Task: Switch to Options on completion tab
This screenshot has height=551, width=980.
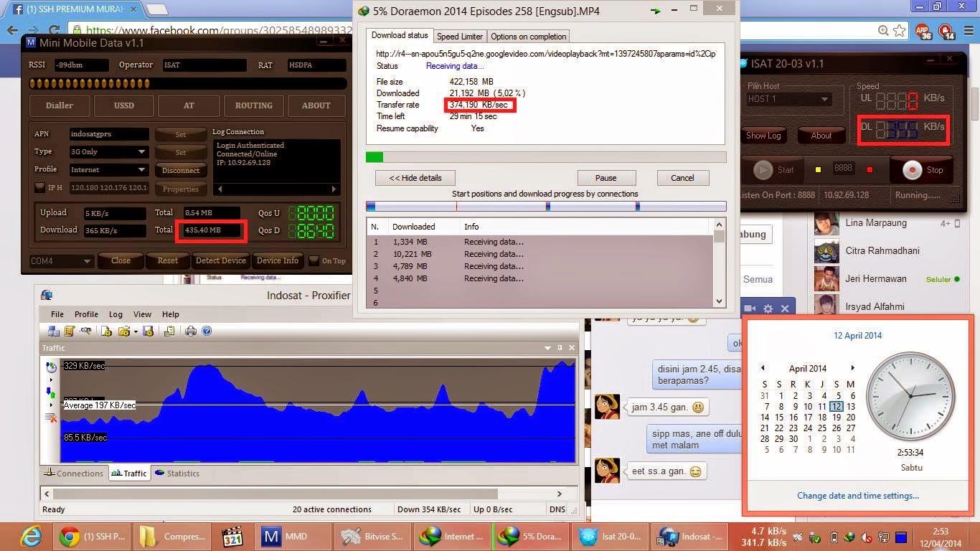Action: [529, 37]
